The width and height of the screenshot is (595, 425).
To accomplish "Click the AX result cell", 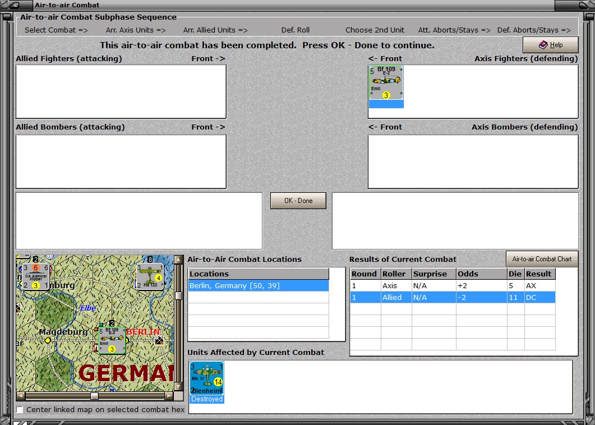I will point(540,286).
